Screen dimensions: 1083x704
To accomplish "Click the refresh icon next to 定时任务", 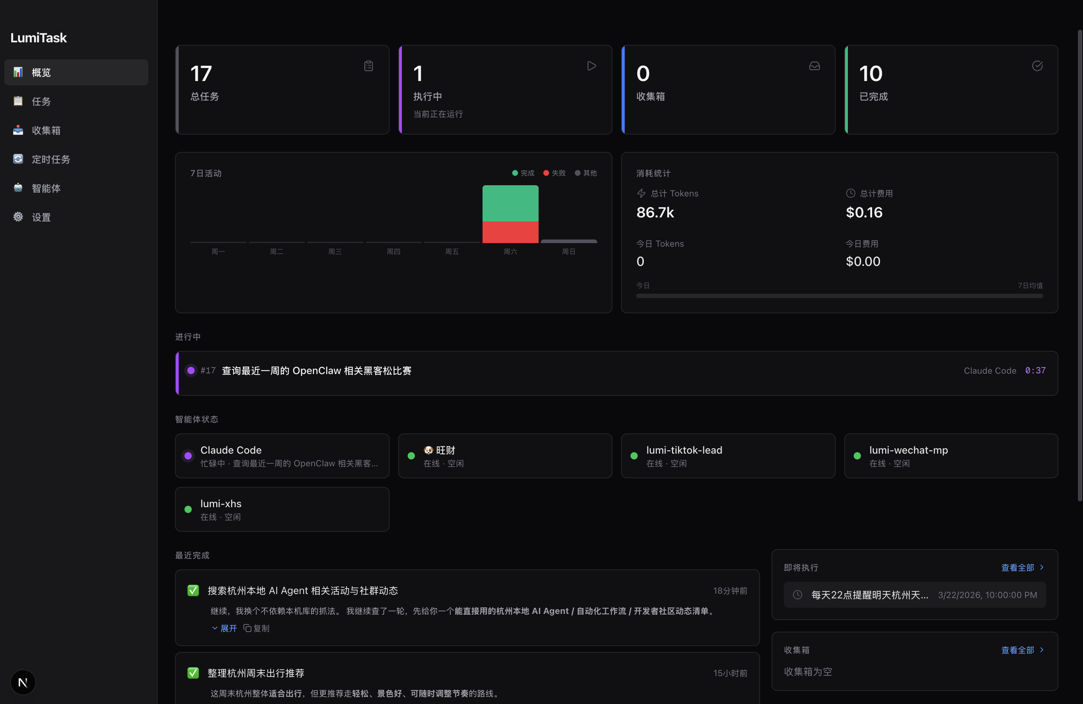I will tap(18, 159).
